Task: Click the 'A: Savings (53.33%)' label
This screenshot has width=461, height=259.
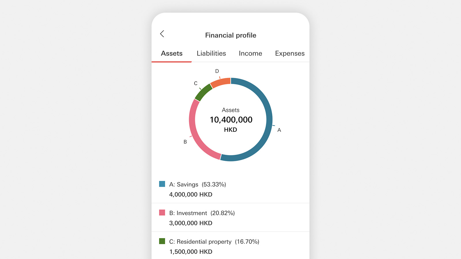Action: pyautogui.click(x=198, y=184)
